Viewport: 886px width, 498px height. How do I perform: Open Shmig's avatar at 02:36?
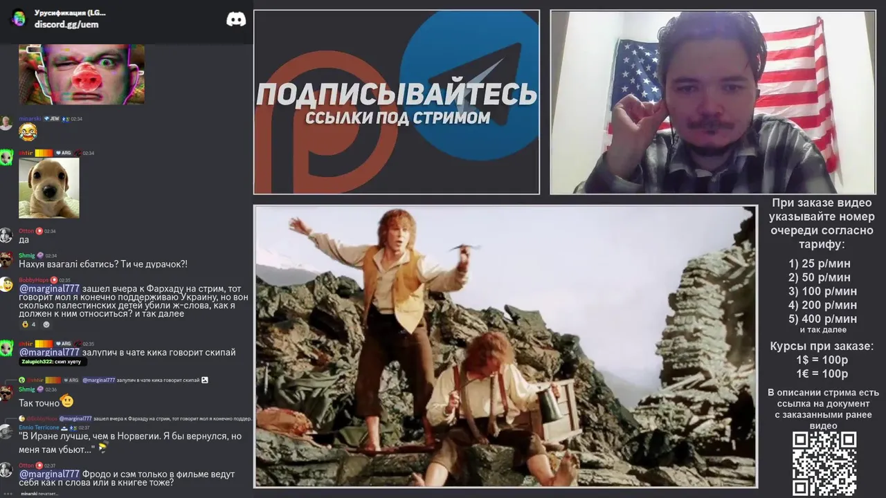pos(6,394)
